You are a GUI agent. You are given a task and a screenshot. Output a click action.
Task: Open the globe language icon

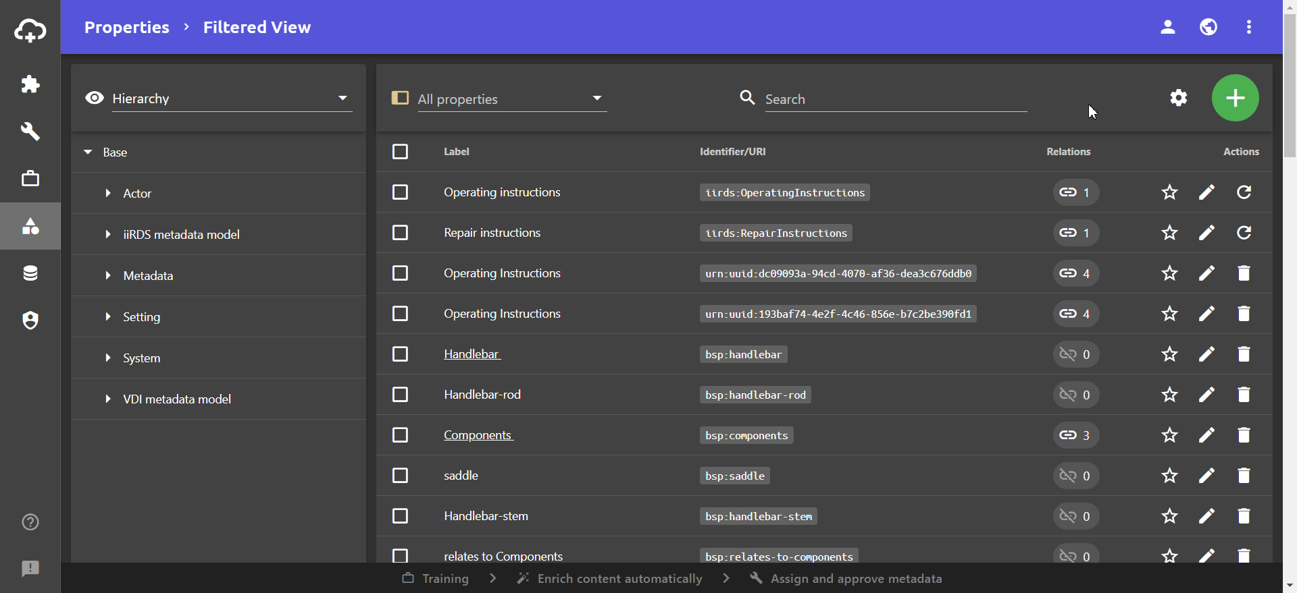1209,27
